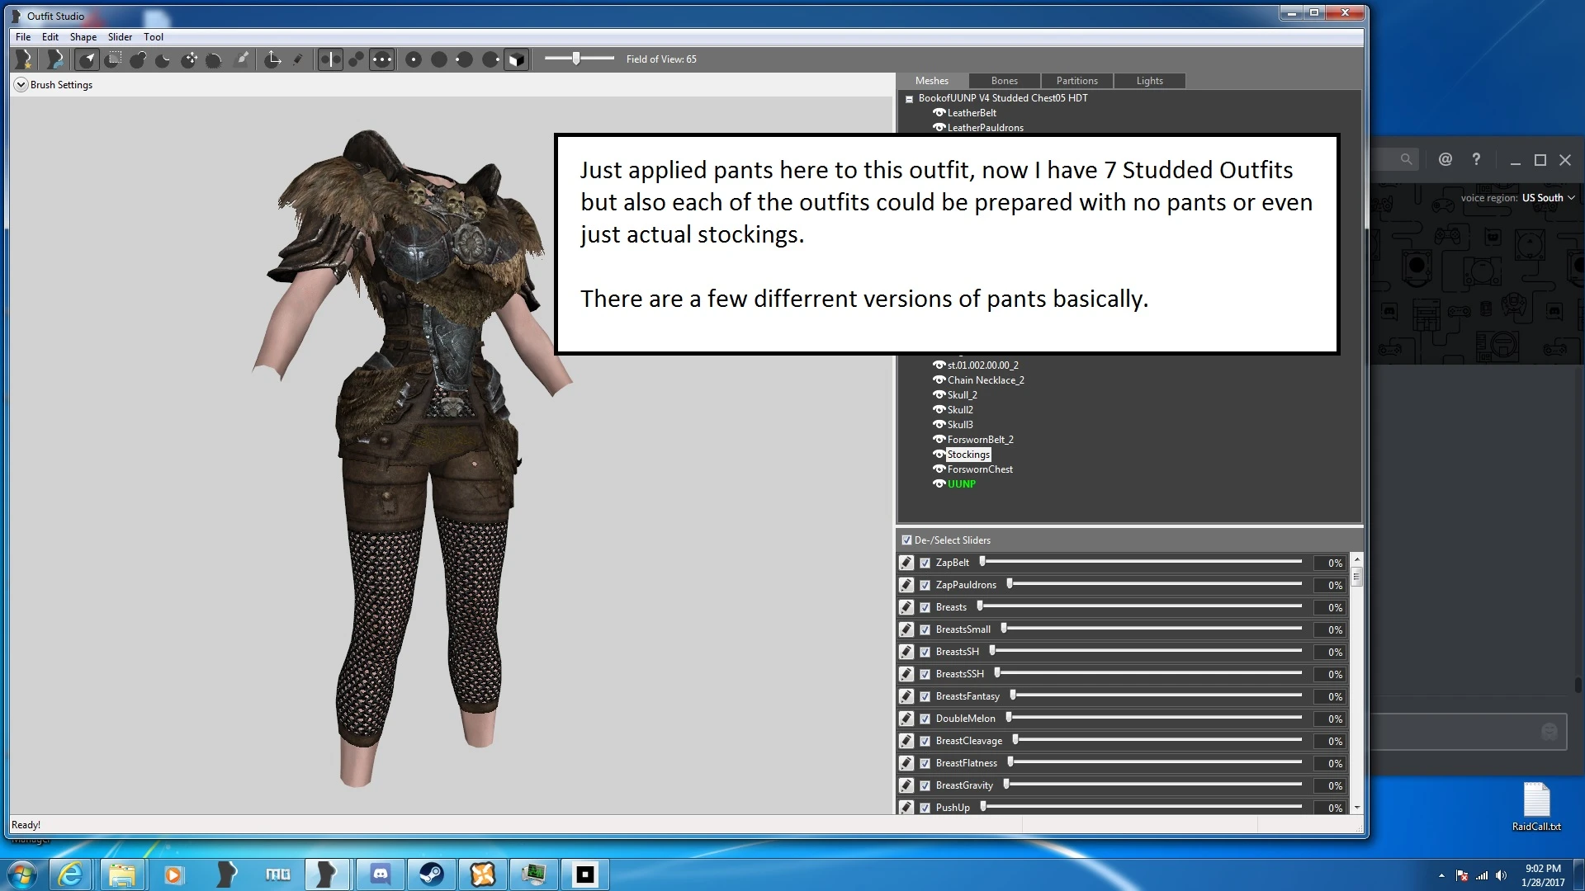Select the Move brush tool
This screenshot has width=1585, height=891.
(189, 59)
